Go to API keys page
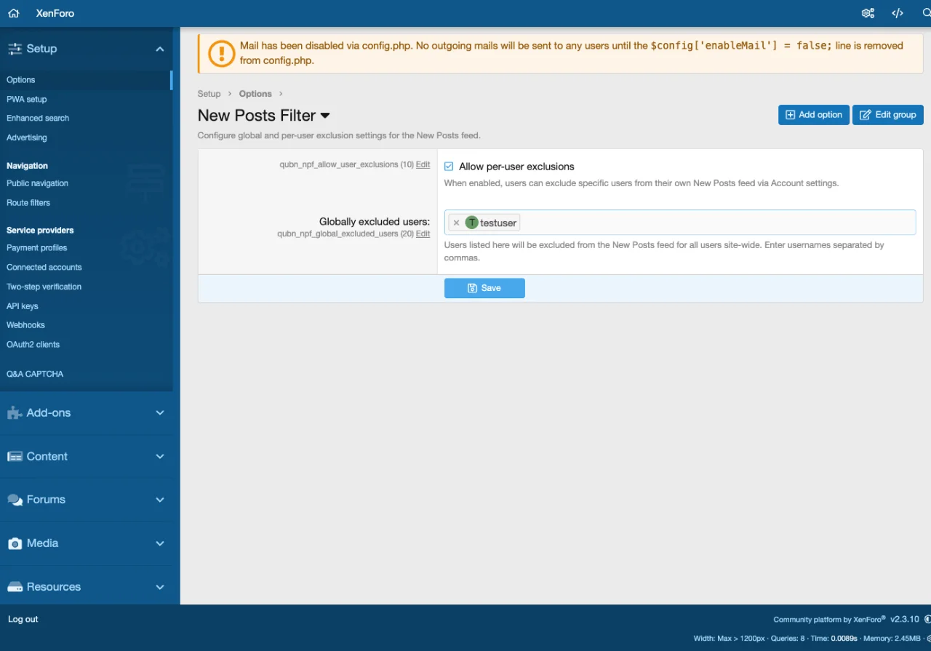The width and height of the screenshot is (931, 651). tap(23, 306)
